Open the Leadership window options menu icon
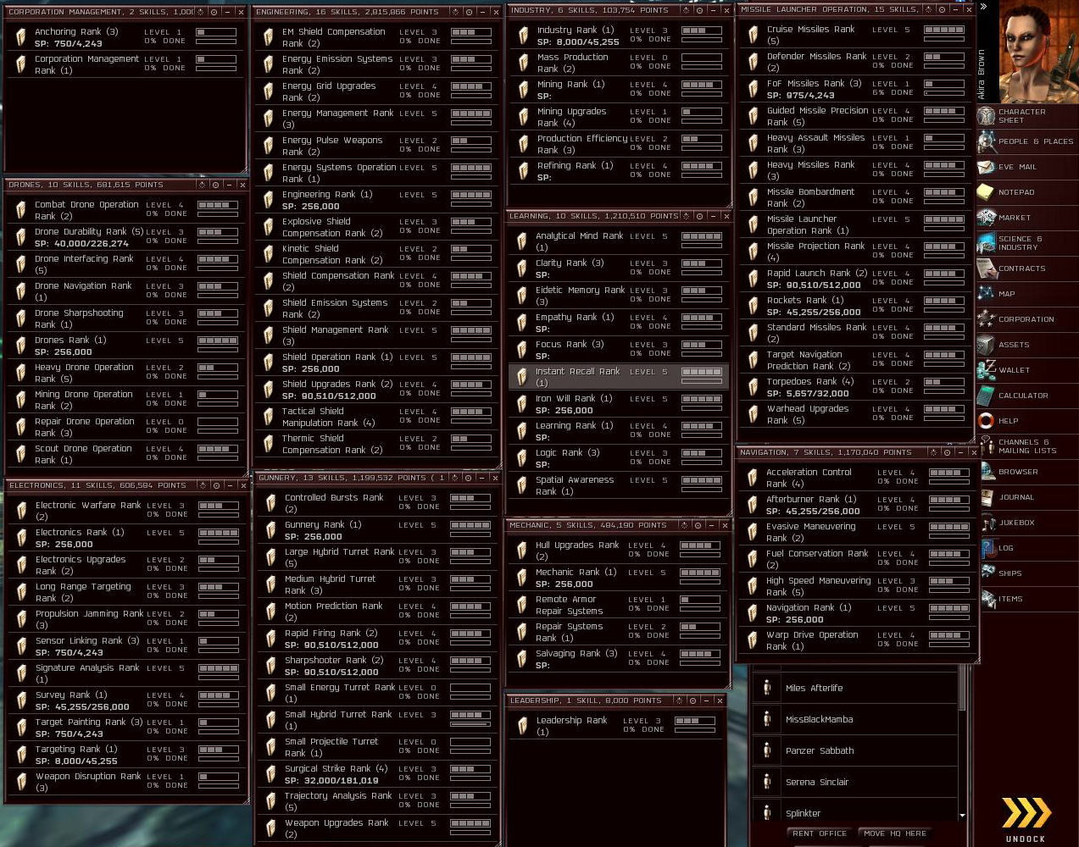The width and height of the screenshot is (1079, 847). click(680, 701)
